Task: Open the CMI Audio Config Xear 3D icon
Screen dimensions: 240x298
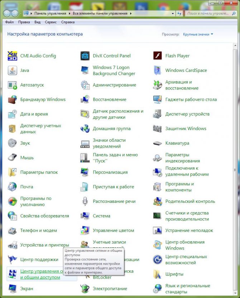Action: click(12, 56)
